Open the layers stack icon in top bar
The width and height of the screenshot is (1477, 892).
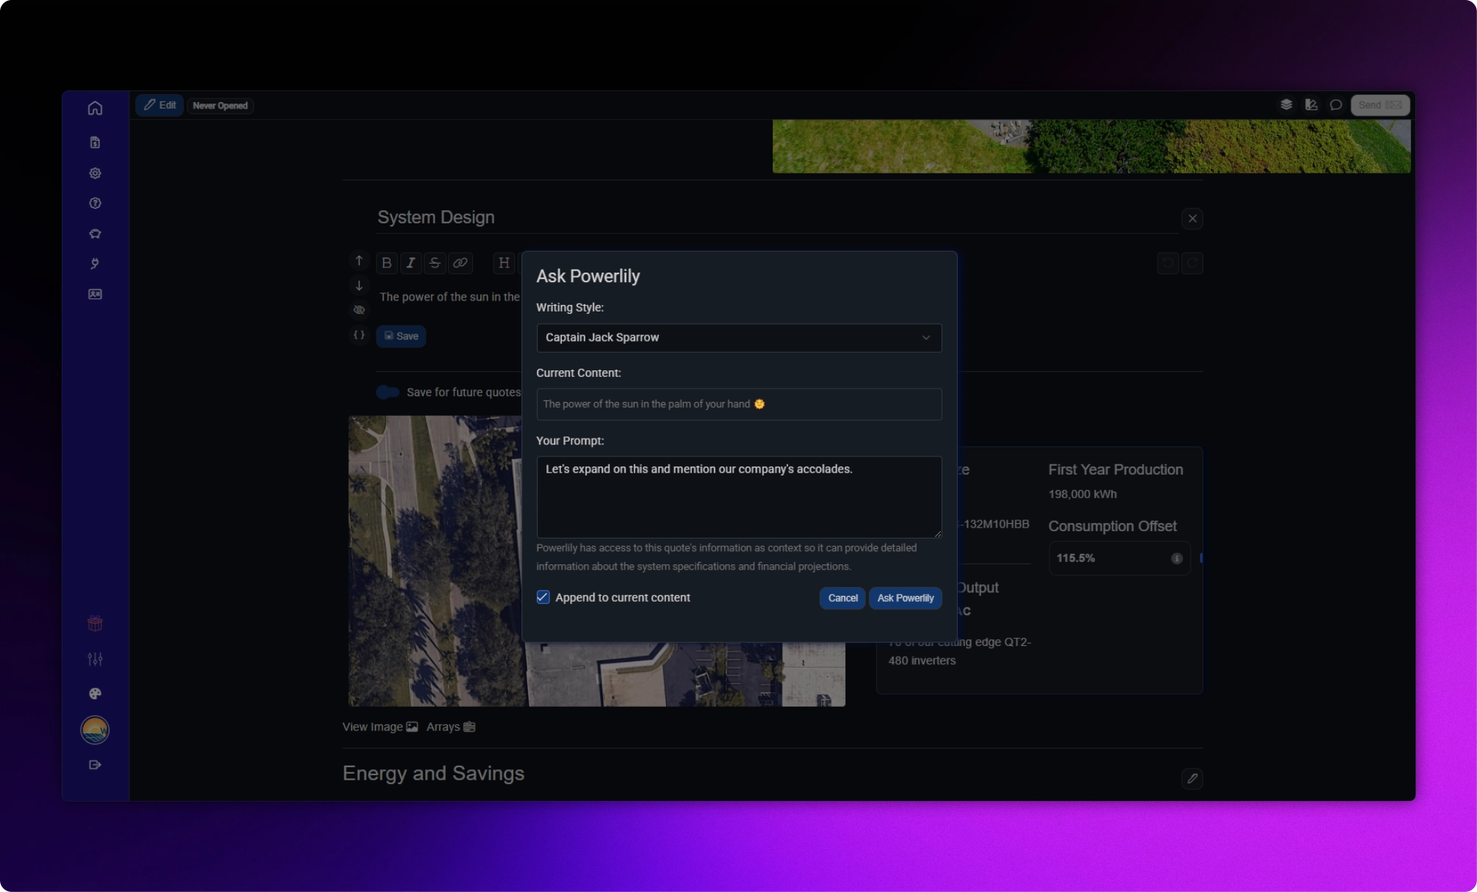click(x=1286, y=105)
